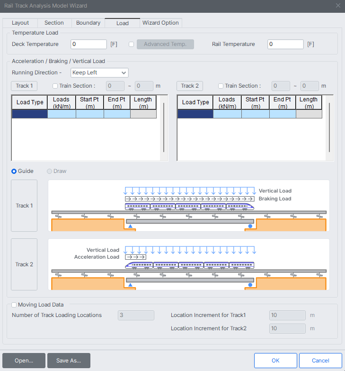This screenshot has height=371, width=345.
Task: Select the Draw radio button
Action: coord(49,172)
